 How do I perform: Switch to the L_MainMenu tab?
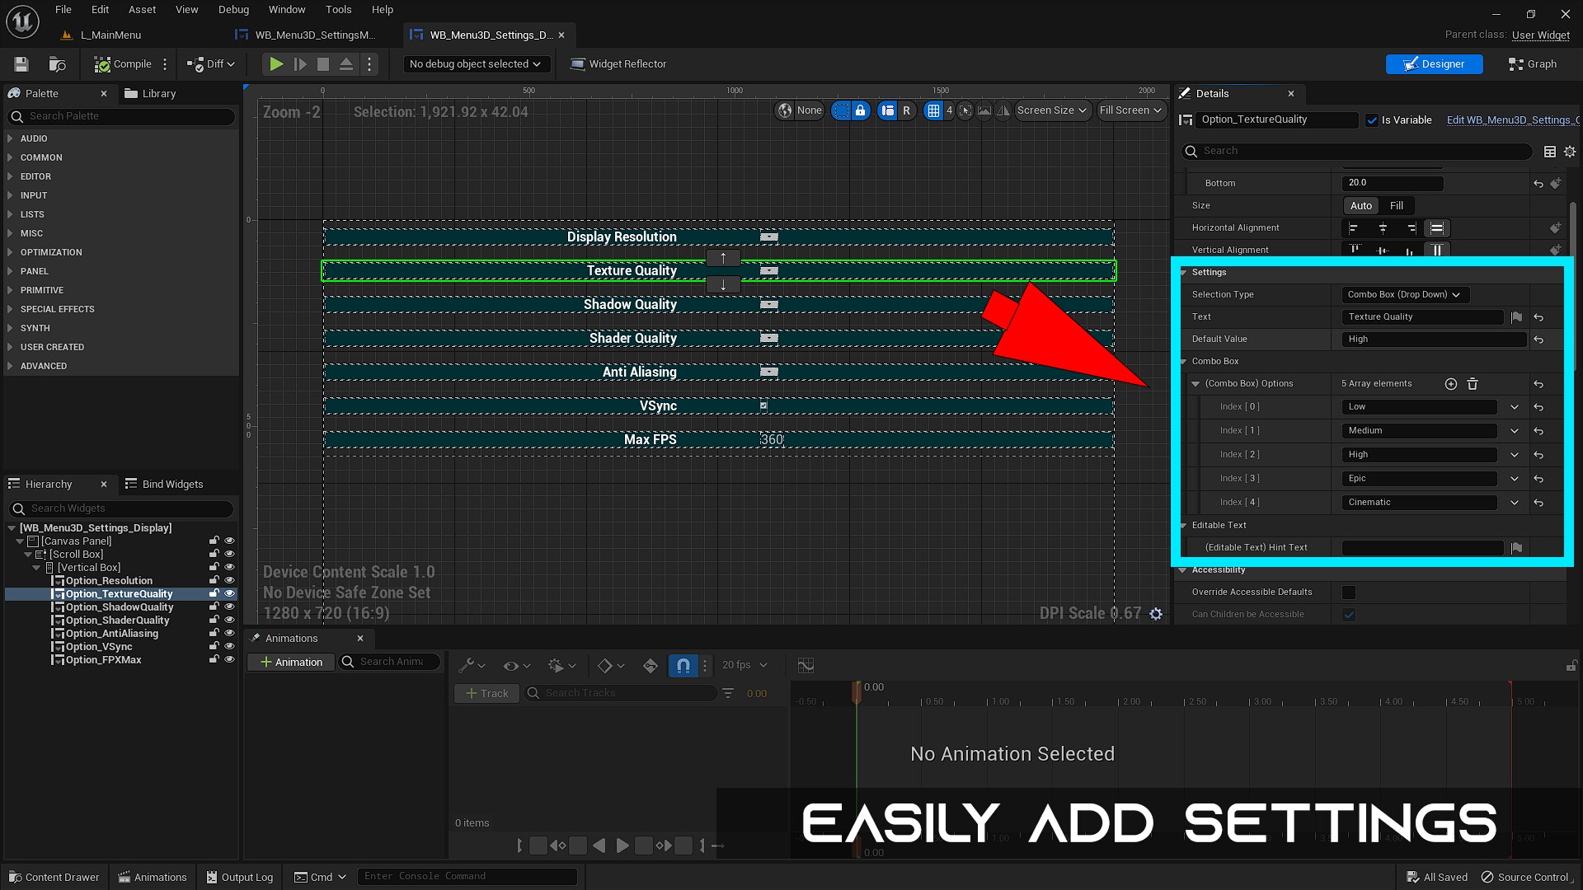(110, 35)
